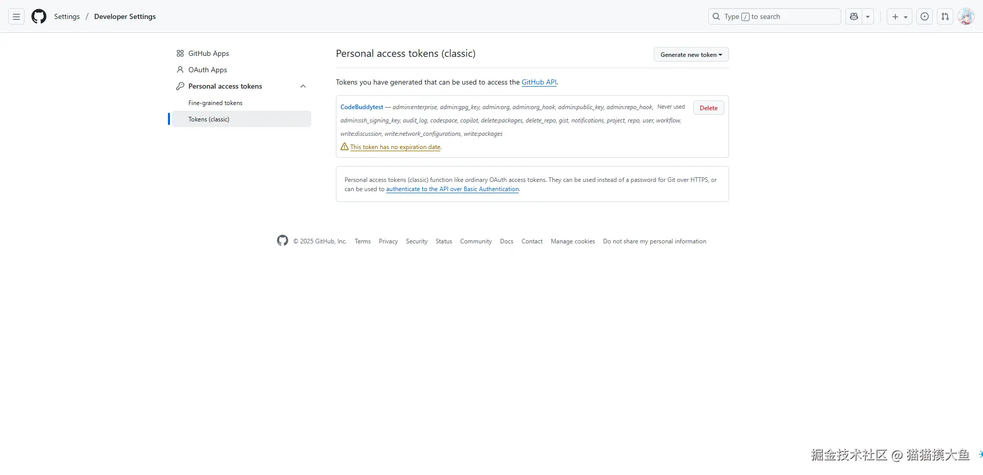This screenshot has width=983, height=475.
Task: Collapse the Personal access tokens section
Action: point(303,86)
